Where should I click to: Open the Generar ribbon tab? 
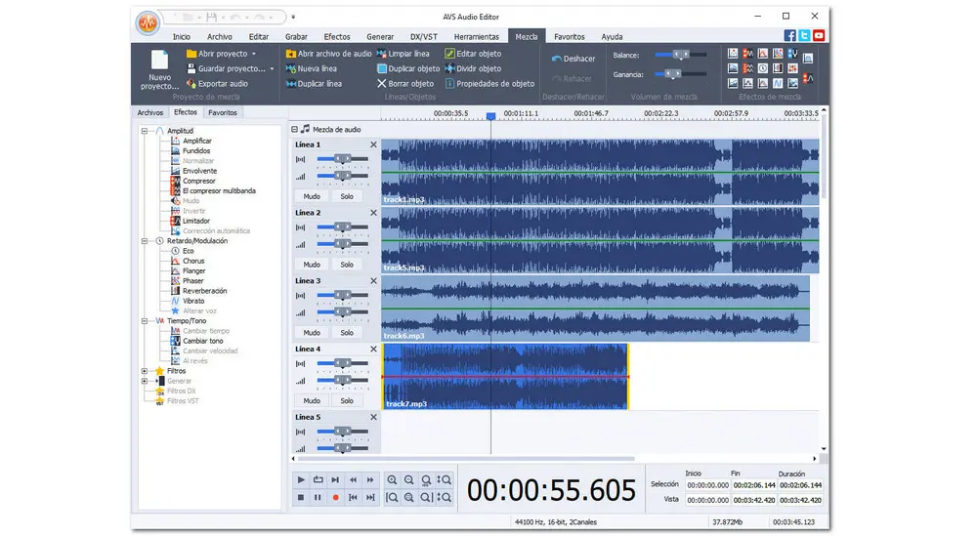(380, 37)
